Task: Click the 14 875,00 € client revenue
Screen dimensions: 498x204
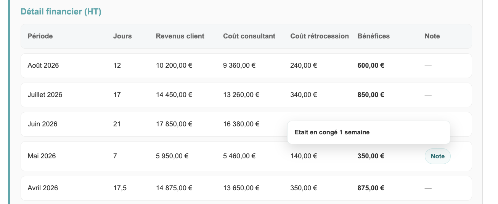Action: (x=174, y=188)
